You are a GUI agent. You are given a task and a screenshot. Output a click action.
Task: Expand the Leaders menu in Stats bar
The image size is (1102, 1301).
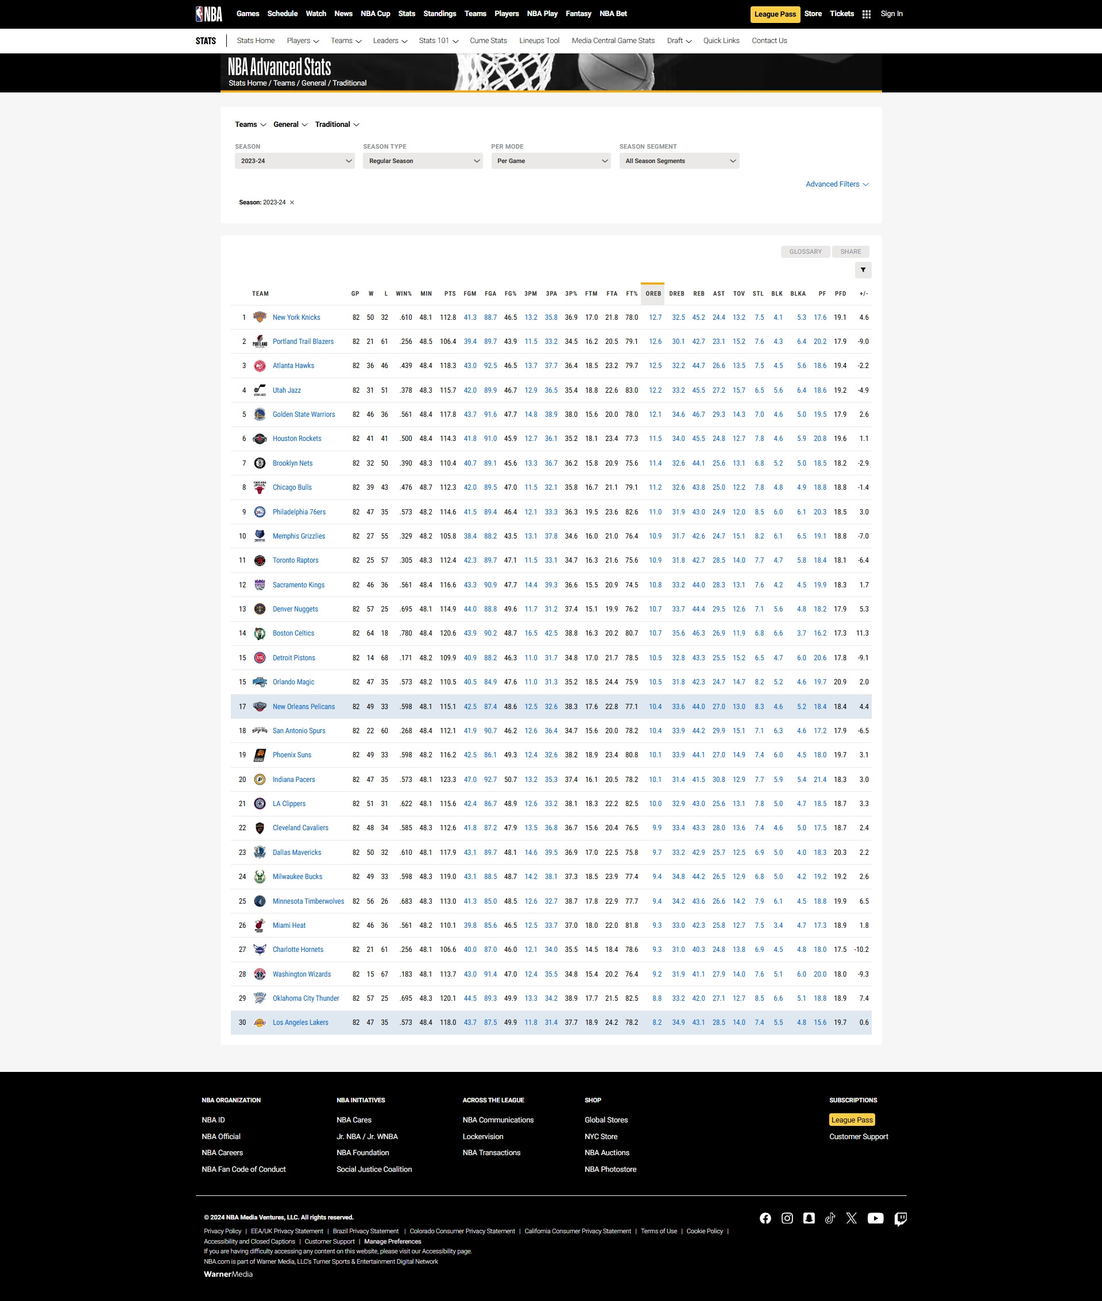click(x=390, y=41)
